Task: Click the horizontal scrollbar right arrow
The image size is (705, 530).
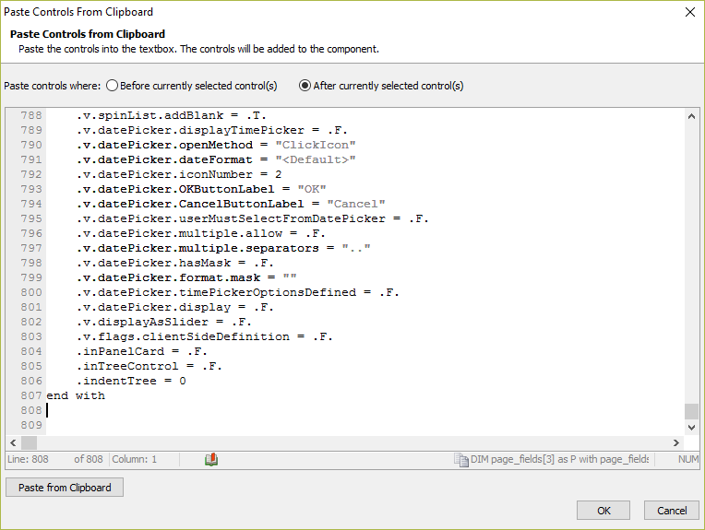Action: click(676, 442)
